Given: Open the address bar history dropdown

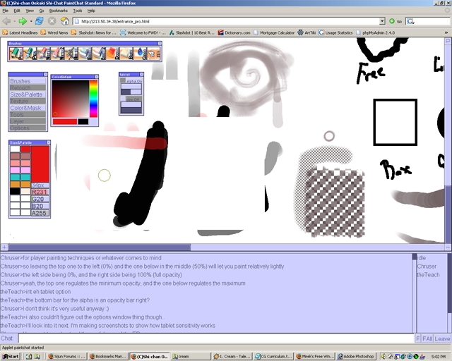Looking at the screenshot, I should coord(382,21).
